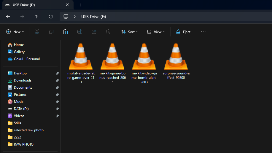
Task: Open the 2222 folder in sidebar
Action: coord(15,137)
